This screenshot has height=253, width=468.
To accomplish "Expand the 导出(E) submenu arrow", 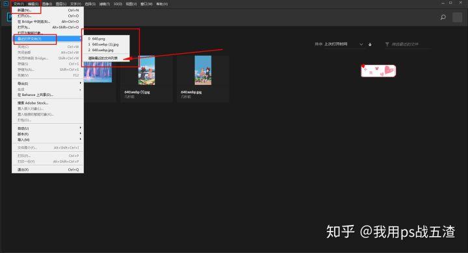I will pyautogui.click(x=81, y=83).
